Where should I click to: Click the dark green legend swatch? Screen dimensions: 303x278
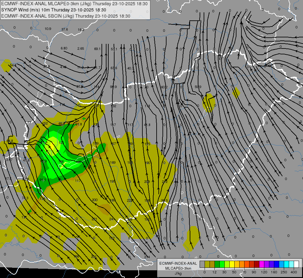tap(217, 264)
